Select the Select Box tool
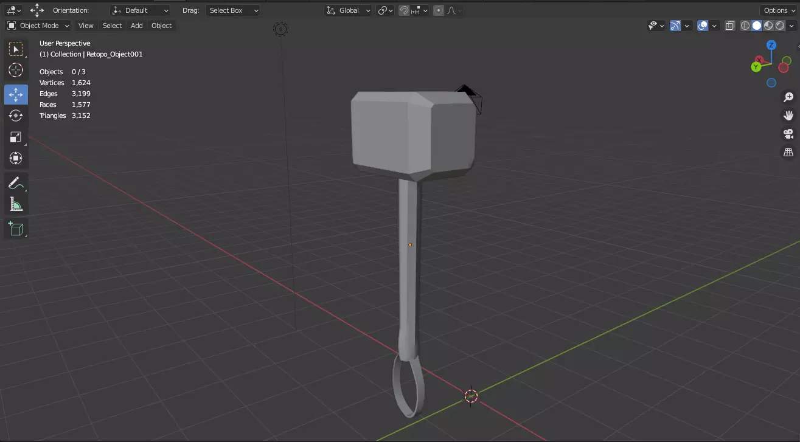This screenshot has height=442, width=800. (16, 49)
